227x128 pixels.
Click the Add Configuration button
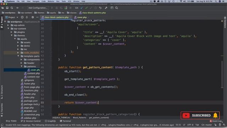(x=38, y=8)
